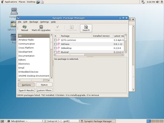
Task: Open the Places menu in top panel
Action: pos(22,2)
